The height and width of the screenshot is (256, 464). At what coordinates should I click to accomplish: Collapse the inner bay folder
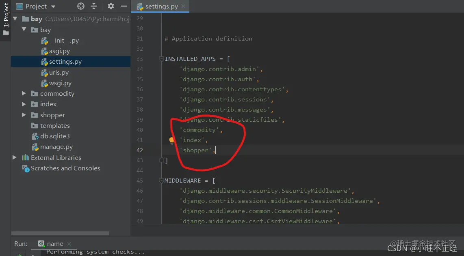(x=24, y=30)
